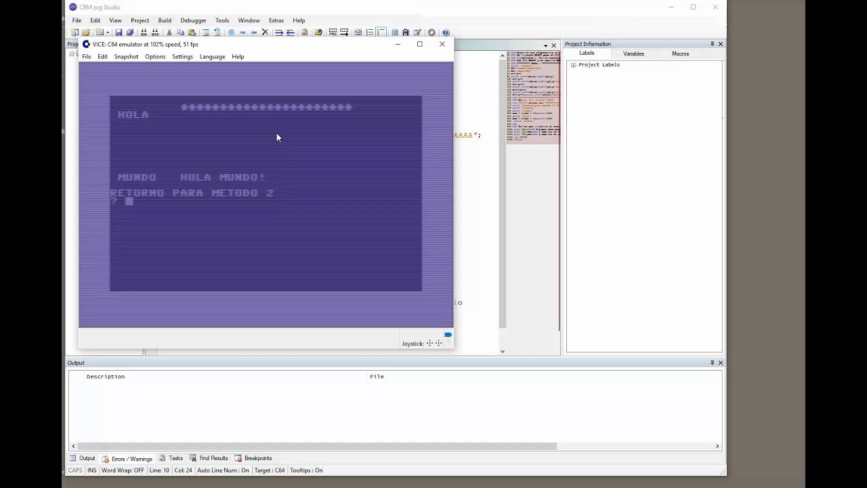Toggle the INS insert mode indicator

pyautogui.click(x=91, y=470)
